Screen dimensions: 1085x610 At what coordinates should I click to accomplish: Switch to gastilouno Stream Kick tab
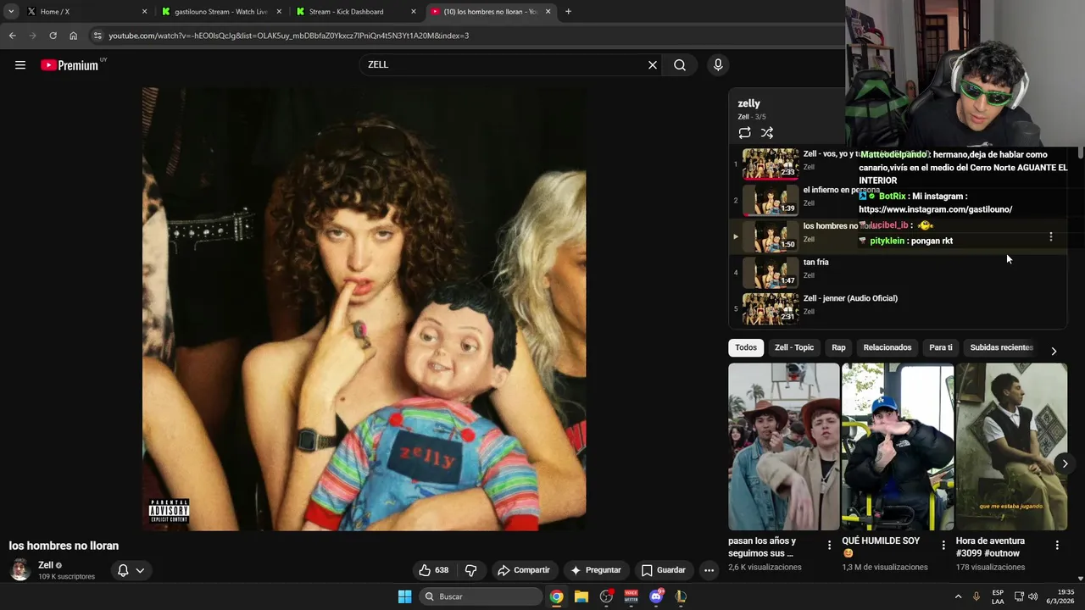click(220, 12)
